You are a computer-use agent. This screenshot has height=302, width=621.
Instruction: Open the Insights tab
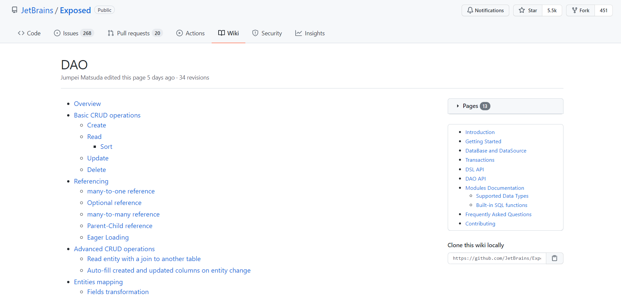pyautogui.click(x=310, y=33)
